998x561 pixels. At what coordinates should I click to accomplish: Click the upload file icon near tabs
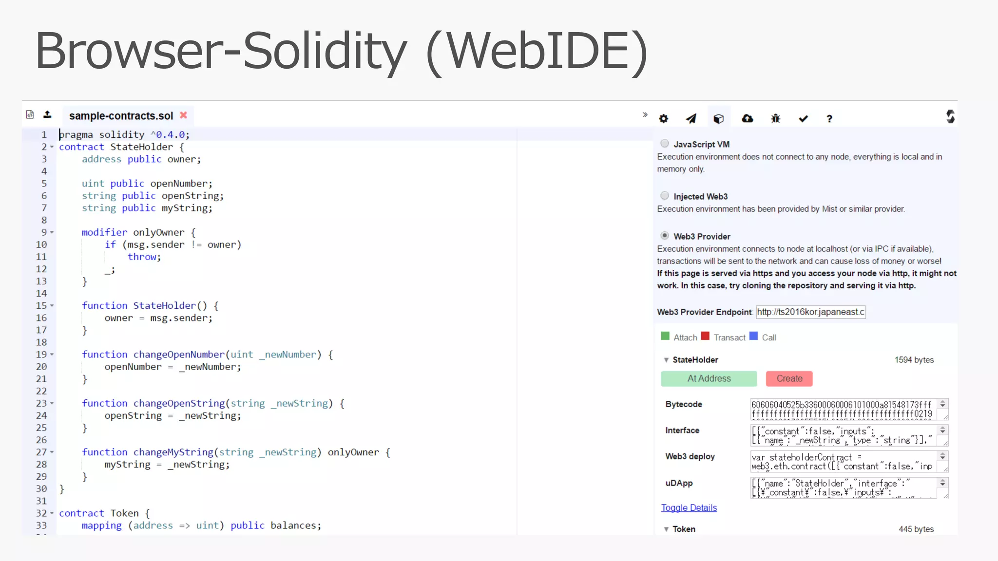47,114
